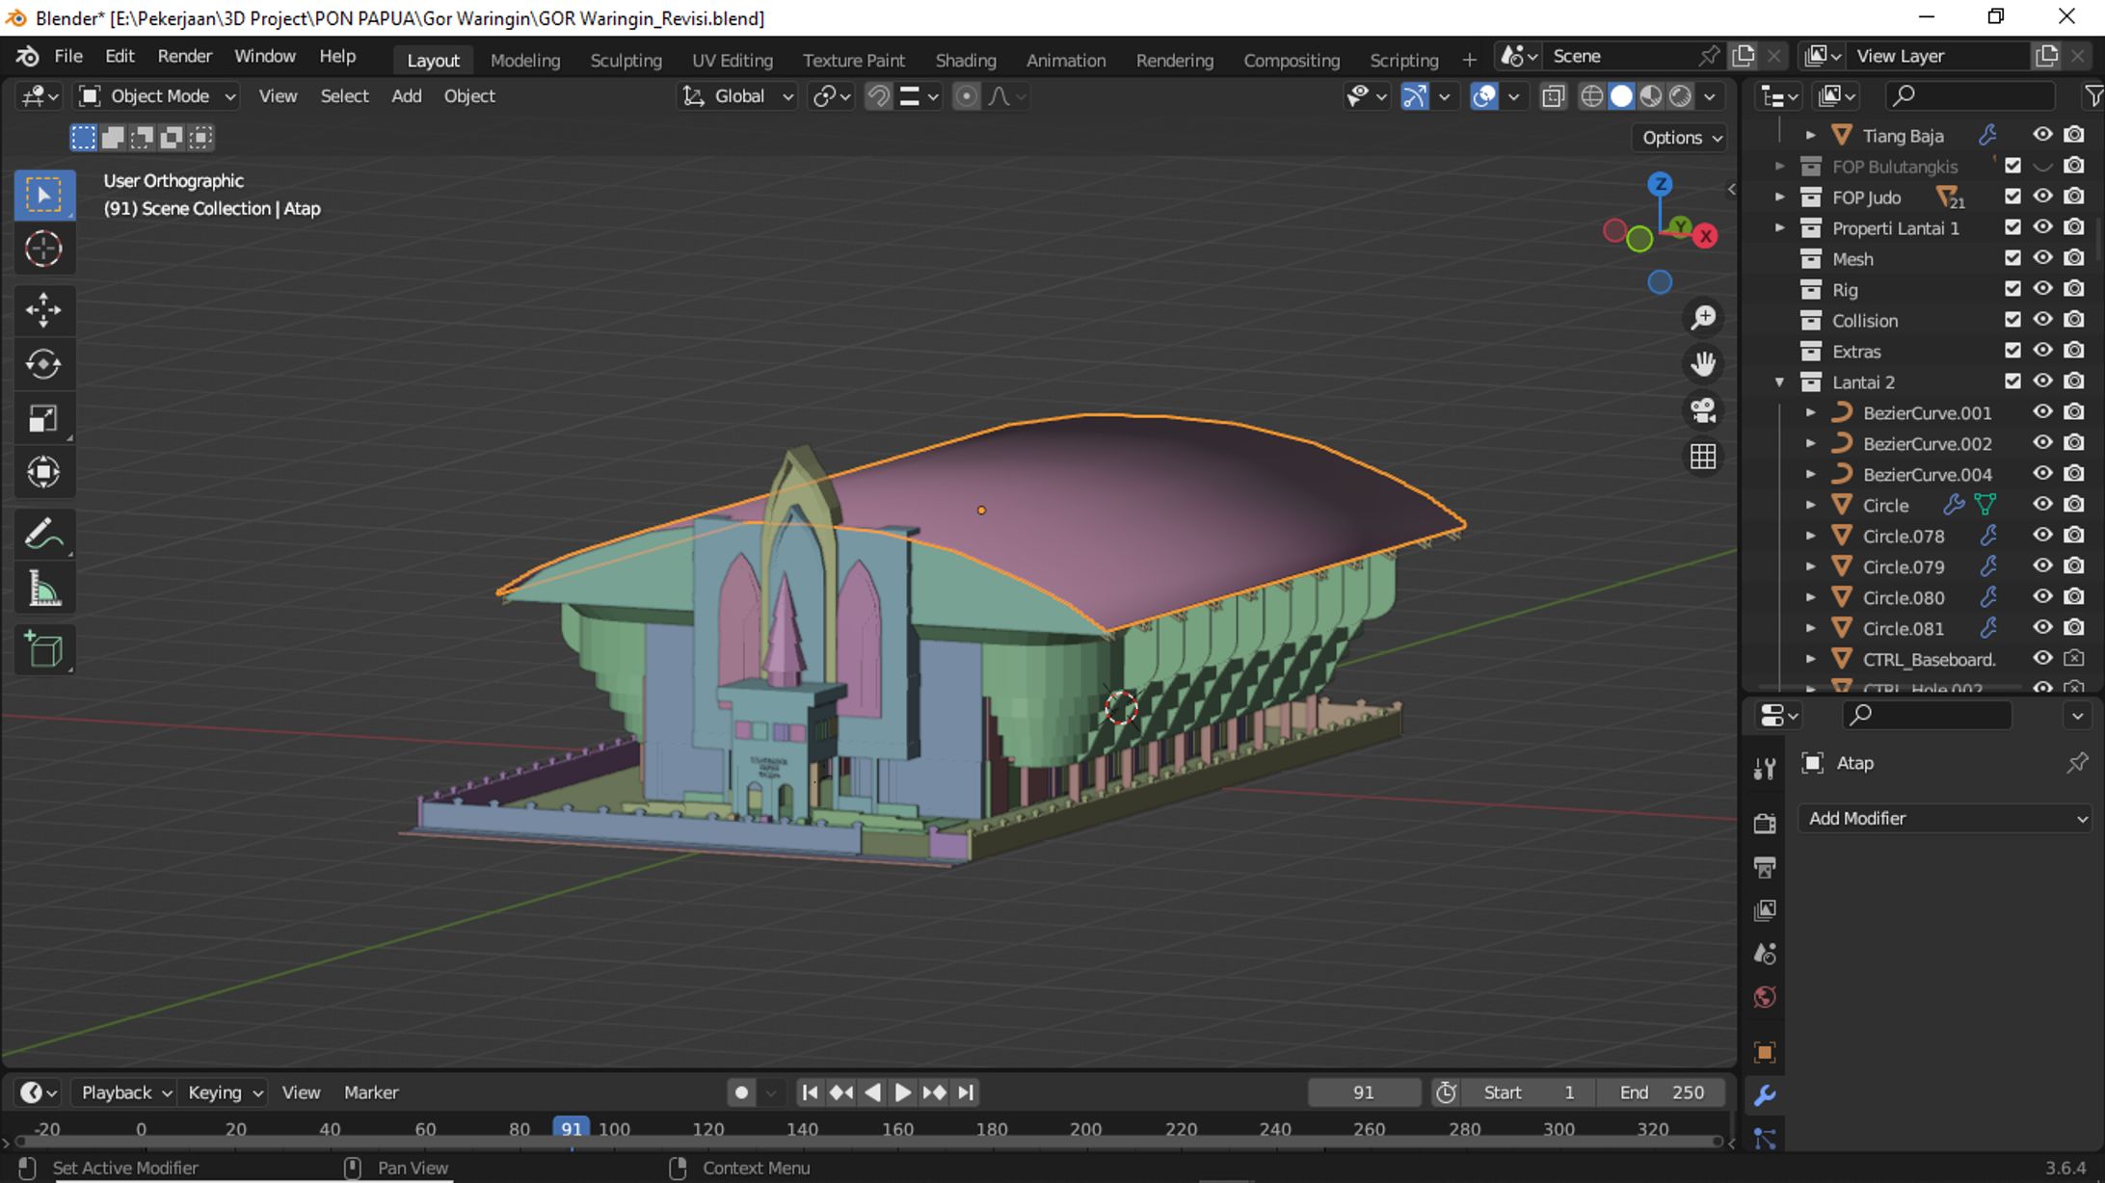
Task: Pick the Add Cube tool
Action: coord(43,650)
